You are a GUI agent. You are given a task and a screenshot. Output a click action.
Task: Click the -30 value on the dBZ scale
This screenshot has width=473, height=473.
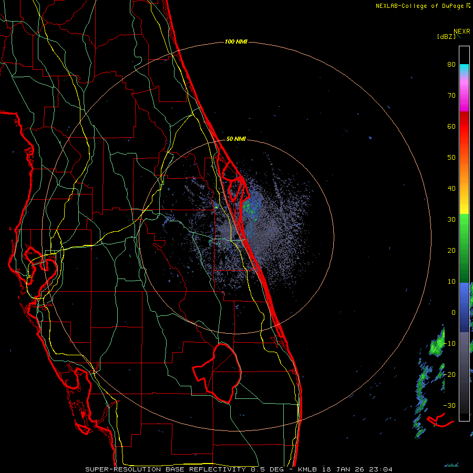point(449,405)
